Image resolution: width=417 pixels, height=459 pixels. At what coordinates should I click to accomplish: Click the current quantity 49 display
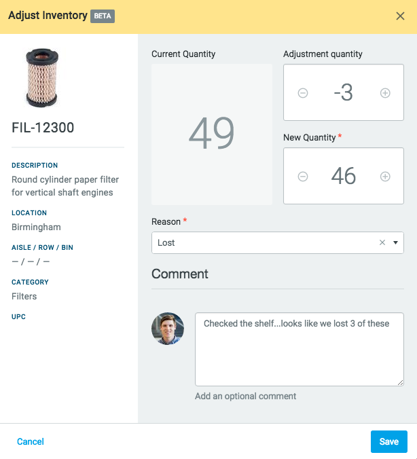pyautogui.click(x=212, y=134)
